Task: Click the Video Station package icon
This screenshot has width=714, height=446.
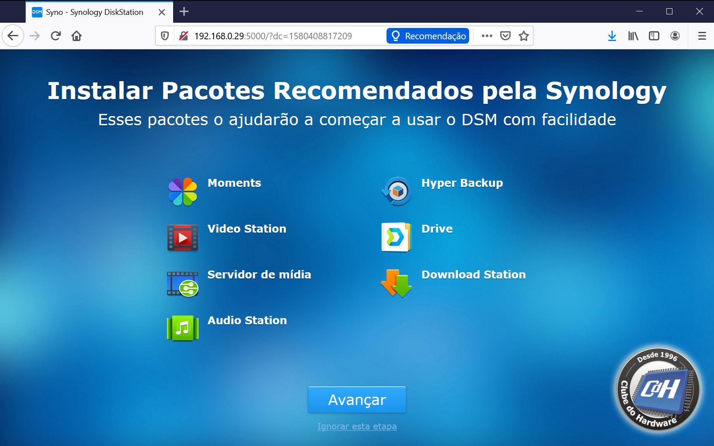Action: 183,237
